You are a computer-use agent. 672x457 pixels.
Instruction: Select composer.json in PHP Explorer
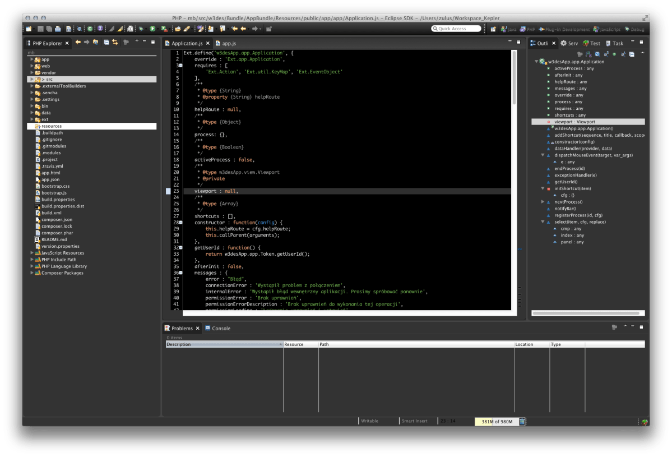57,219
